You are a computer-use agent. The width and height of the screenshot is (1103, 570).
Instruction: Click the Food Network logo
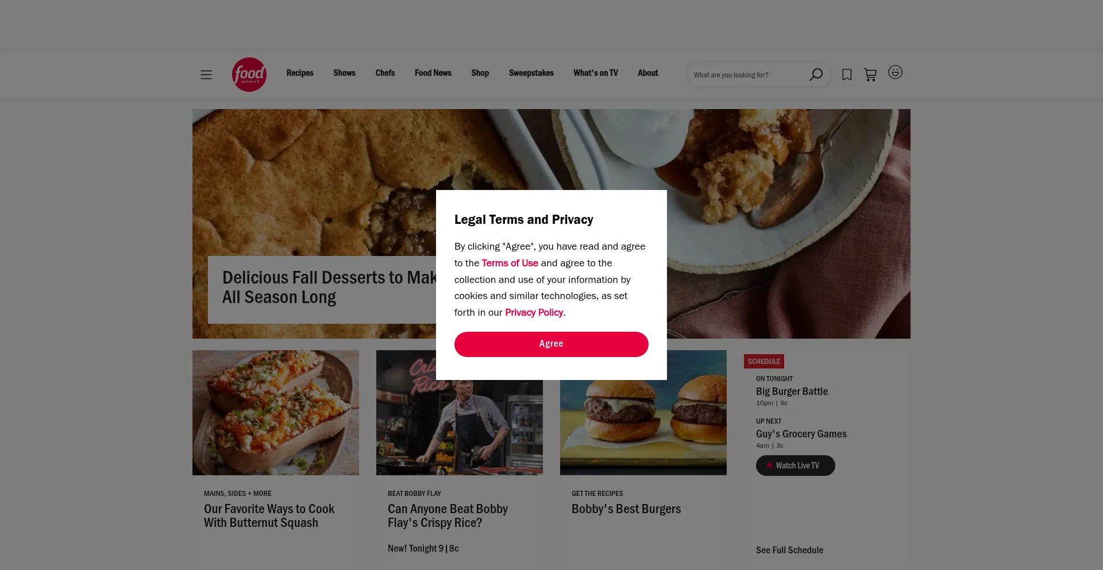pos(249,75)
